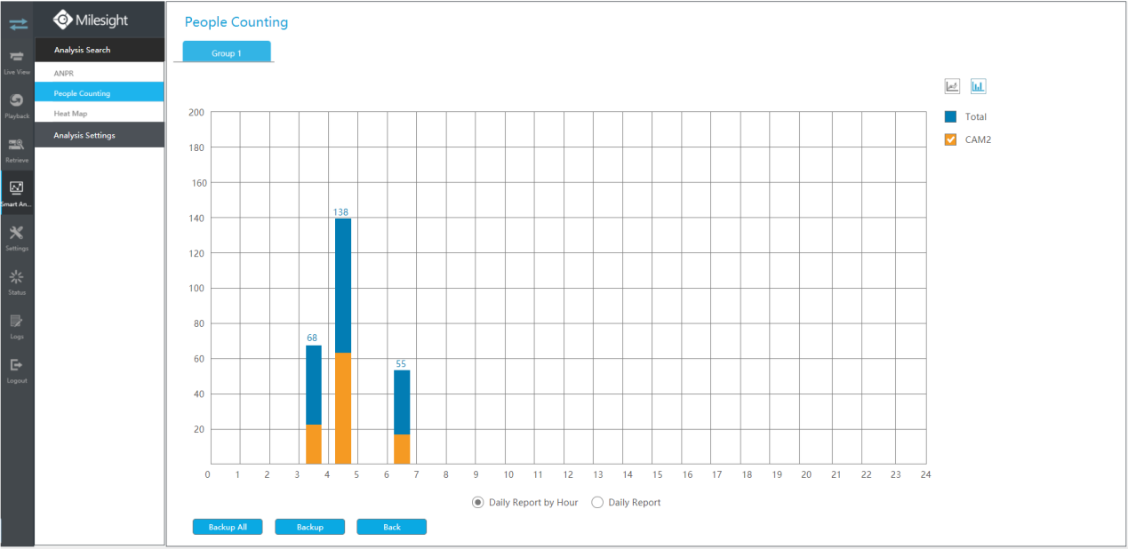The height and width of the screenshot is (549, 1128).
Task: Click the Back button
Action: [x=392, y=527]
